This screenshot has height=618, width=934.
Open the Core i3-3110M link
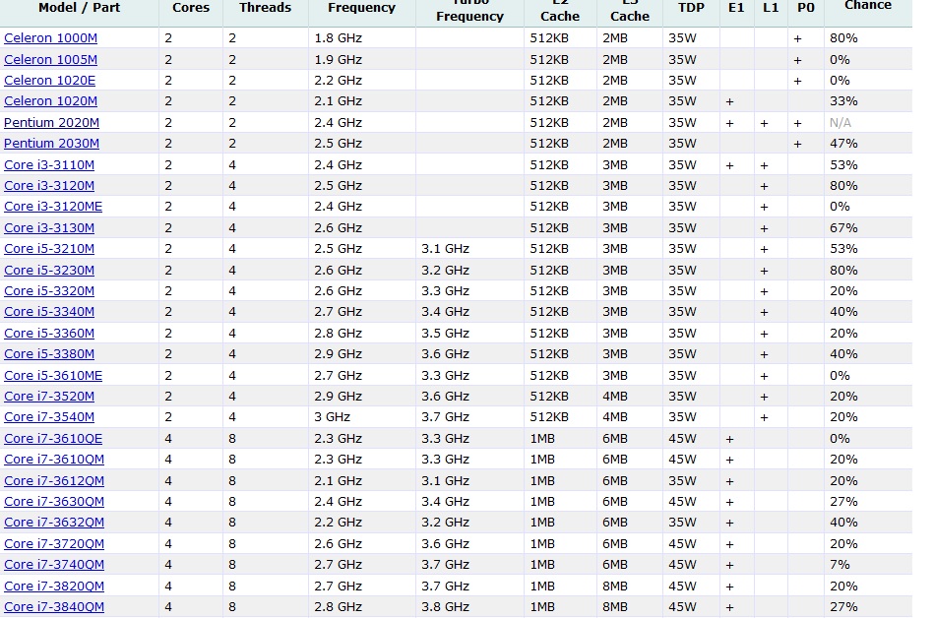point(49,165)
